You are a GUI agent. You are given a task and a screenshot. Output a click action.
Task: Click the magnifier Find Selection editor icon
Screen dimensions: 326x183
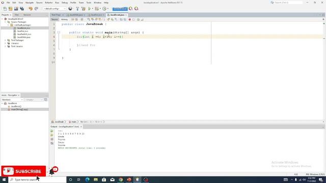[89, 19]
